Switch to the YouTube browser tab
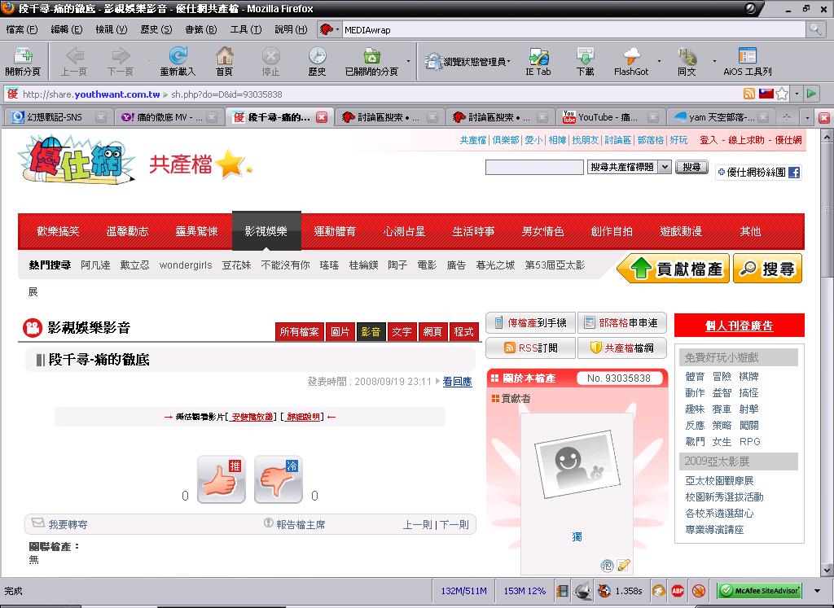Screen dimensions: 834x608 pos(608,117)
